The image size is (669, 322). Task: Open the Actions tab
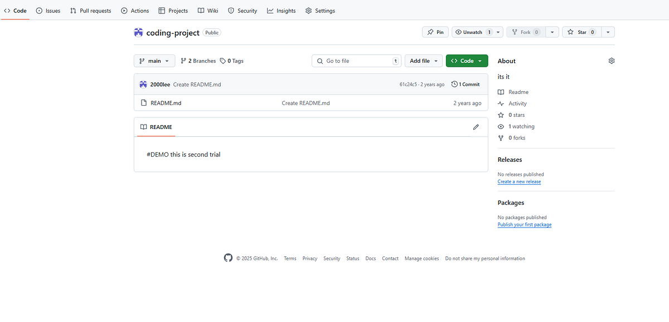click(134, 10)
